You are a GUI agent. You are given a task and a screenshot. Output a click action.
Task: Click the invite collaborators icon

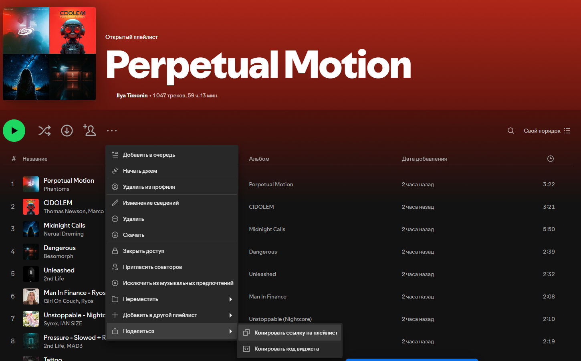click(x=89, y=130)
